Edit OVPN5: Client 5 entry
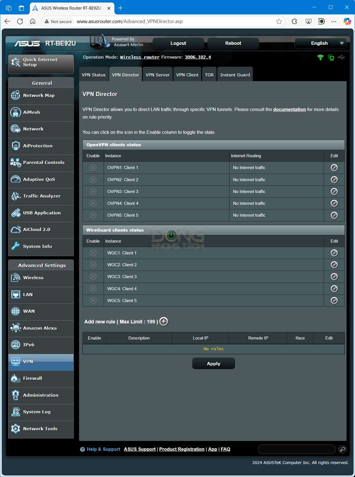This screenshot has height=477, width=355. (x=334, y=215)
